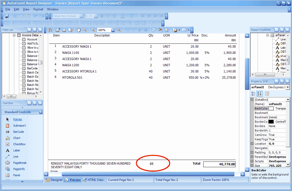Open the zoom percentage dropdown
Viewport: 292px width, 191px height.
point(113,30)
